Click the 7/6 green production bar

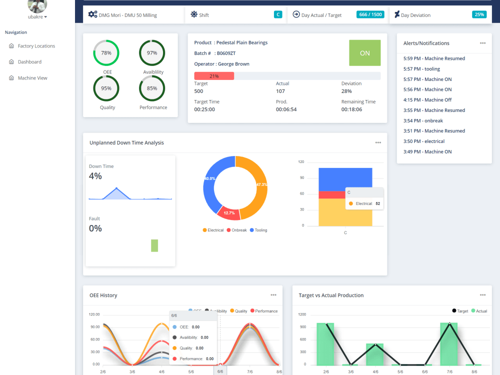[x=448, y=344]
